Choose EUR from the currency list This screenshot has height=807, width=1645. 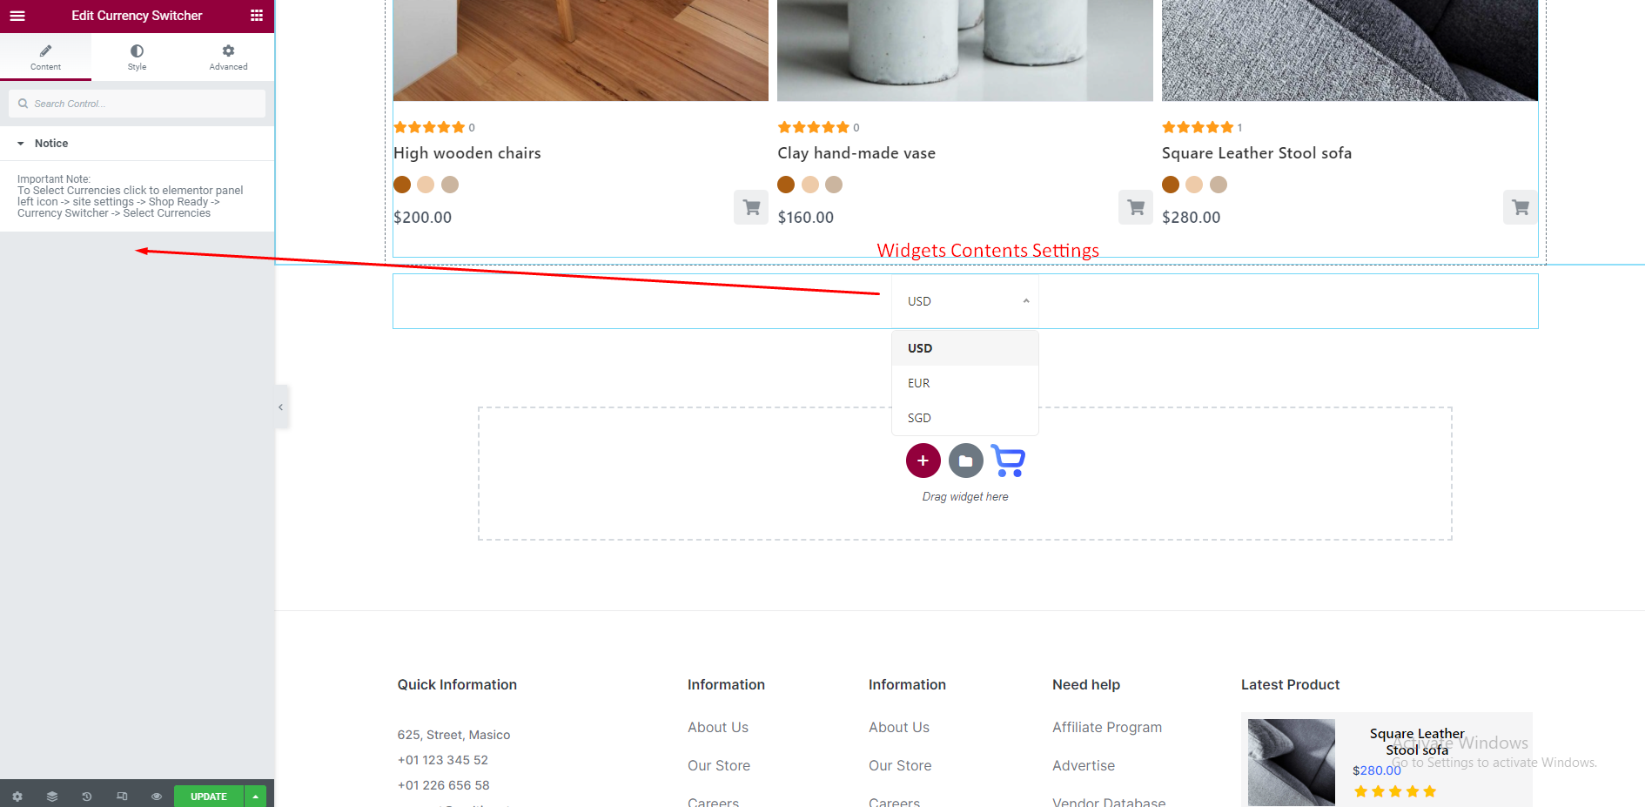tap(919, 383)
